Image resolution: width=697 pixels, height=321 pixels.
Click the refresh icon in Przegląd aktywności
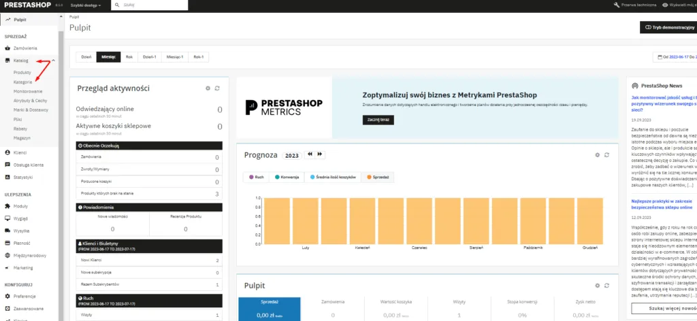[217, 88]
